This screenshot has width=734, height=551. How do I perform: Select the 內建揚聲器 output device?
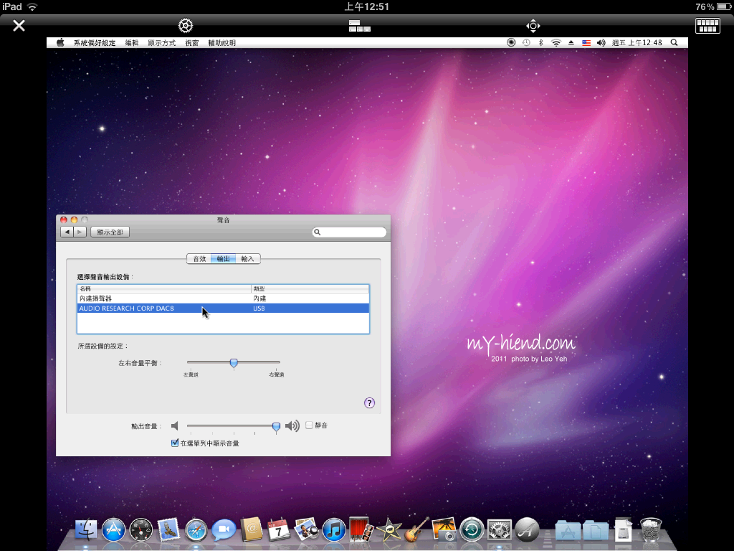(224, 298)
